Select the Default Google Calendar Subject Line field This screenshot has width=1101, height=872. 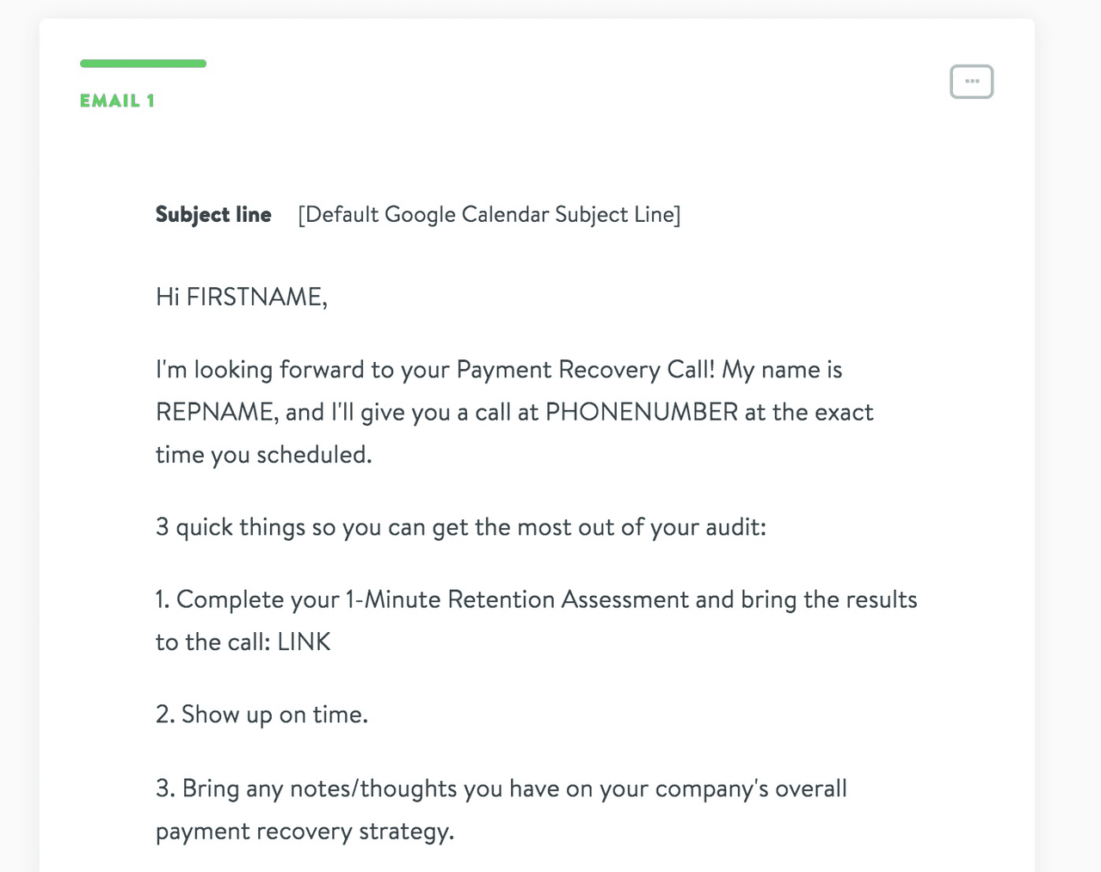pyautogui.click(x=489, y=214)
